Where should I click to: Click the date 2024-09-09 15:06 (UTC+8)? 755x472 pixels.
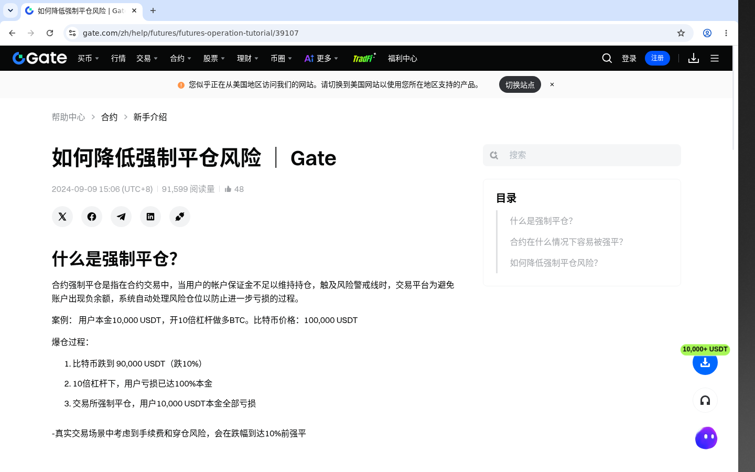[102, 189]
